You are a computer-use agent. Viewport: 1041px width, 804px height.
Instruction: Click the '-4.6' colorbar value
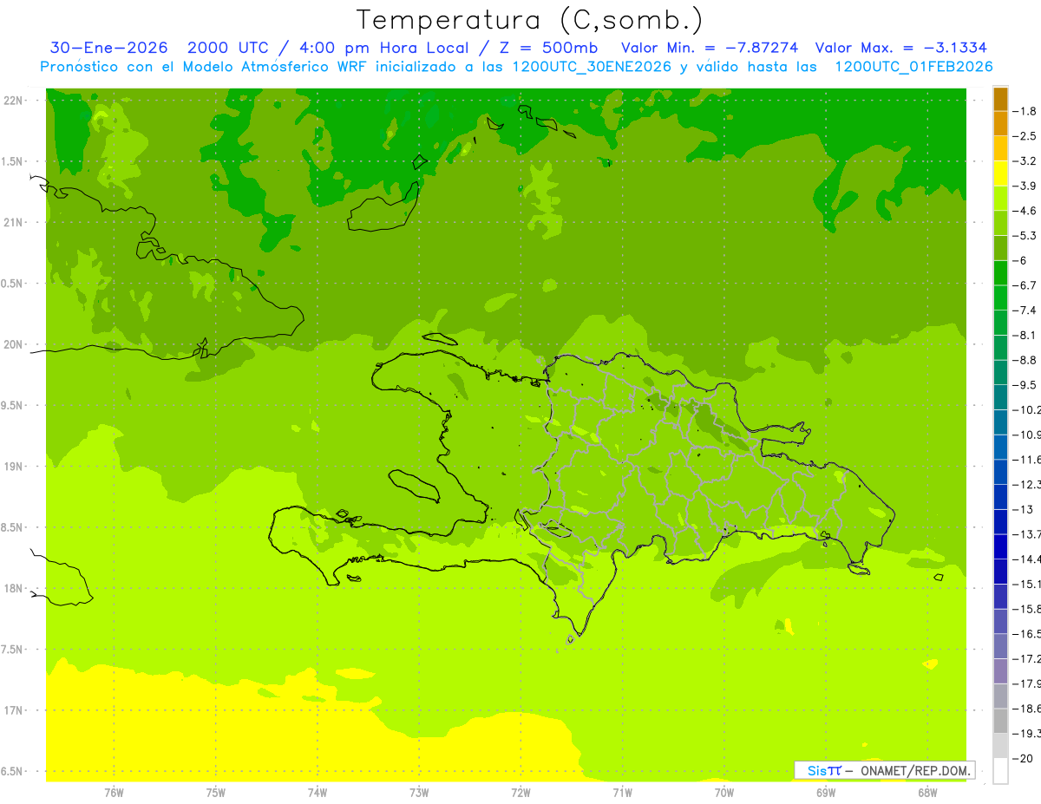point(1025,211)
